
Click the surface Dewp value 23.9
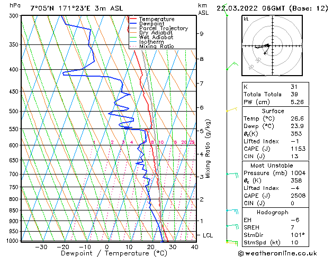click(297, 126)
